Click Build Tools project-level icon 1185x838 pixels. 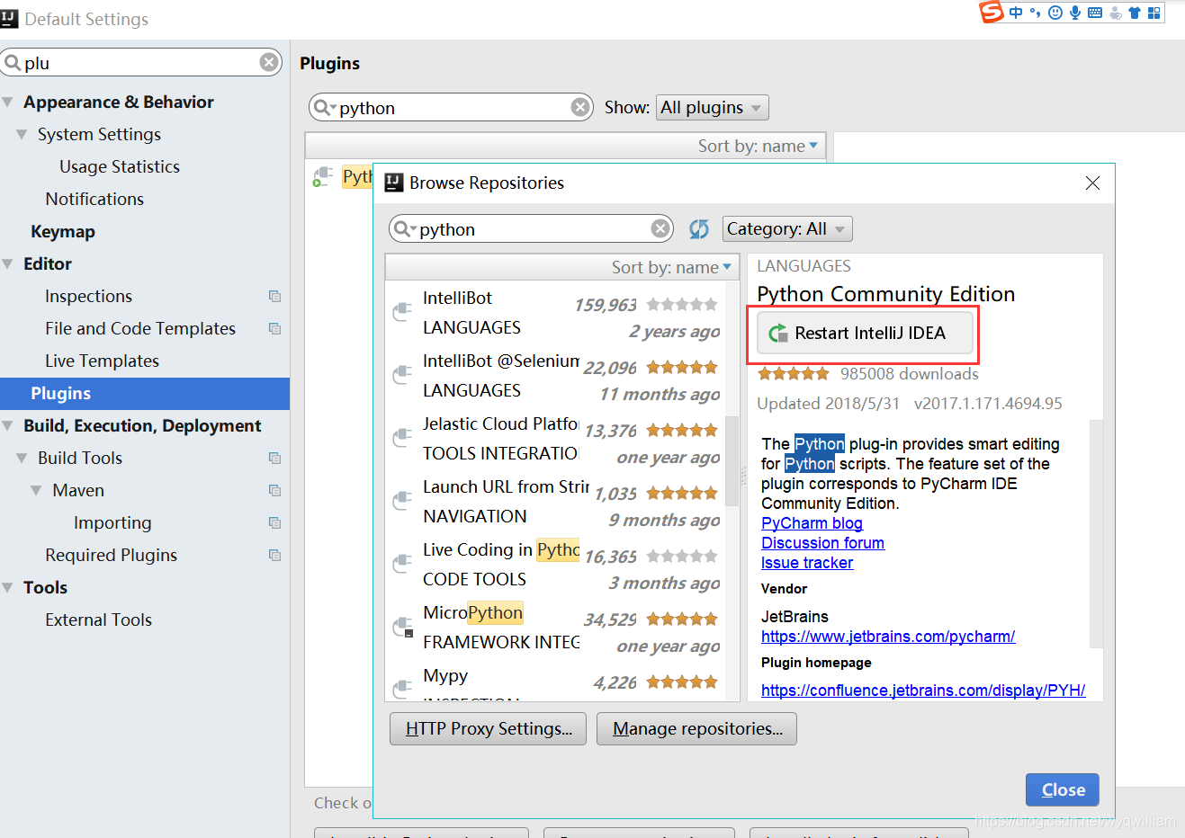pyautogui.click(x=274, y=458)
